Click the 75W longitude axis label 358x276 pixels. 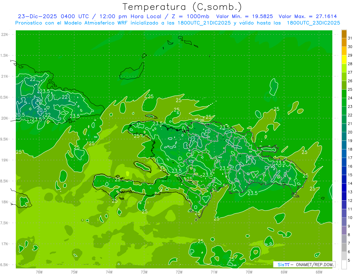coord(74,272)
